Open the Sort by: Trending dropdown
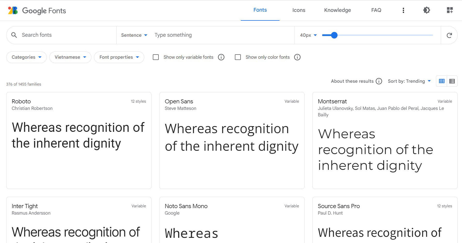This screenshot has width=462, height=243. point(409,81)
